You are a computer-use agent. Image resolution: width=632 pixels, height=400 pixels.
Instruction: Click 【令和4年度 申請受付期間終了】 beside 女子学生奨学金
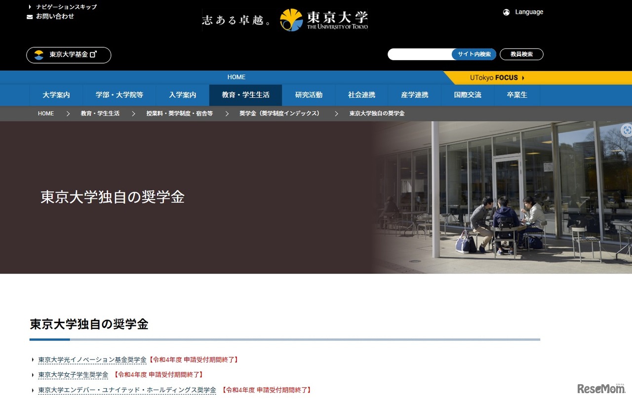click(x=158, y=375)
